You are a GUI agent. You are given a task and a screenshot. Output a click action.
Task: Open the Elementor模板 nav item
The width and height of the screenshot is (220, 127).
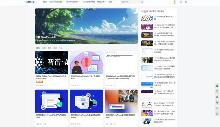89,2
